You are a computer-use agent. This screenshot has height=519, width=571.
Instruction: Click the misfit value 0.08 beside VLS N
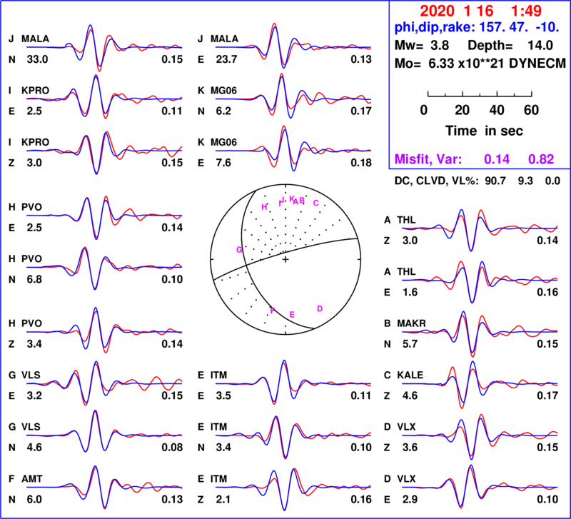(x=172, y=447)
